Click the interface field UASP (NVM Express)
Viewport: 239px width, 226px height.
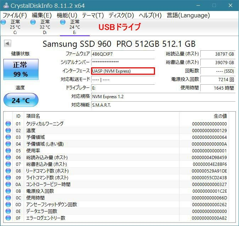[123, 71]
